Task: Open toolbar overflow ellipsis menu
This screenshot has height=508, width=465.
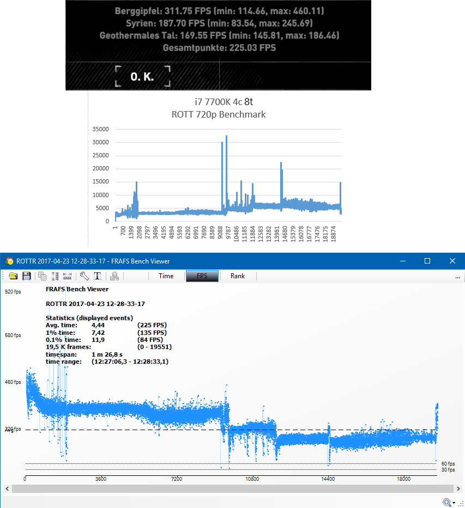Action: pyautogui.click(x=457, y=277)
